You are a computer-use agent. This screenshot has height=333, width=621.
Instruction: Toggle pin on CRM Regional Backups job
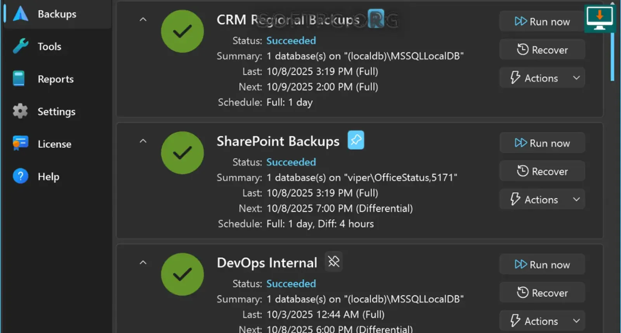[376, 19]
